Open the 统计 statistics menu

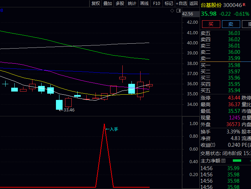(x=132, y=3)
